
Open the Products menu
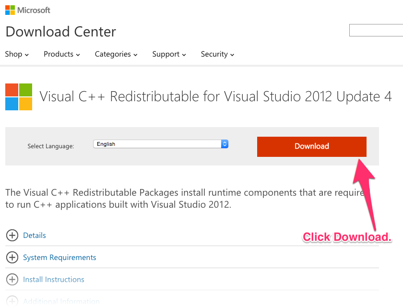point(62,54)
